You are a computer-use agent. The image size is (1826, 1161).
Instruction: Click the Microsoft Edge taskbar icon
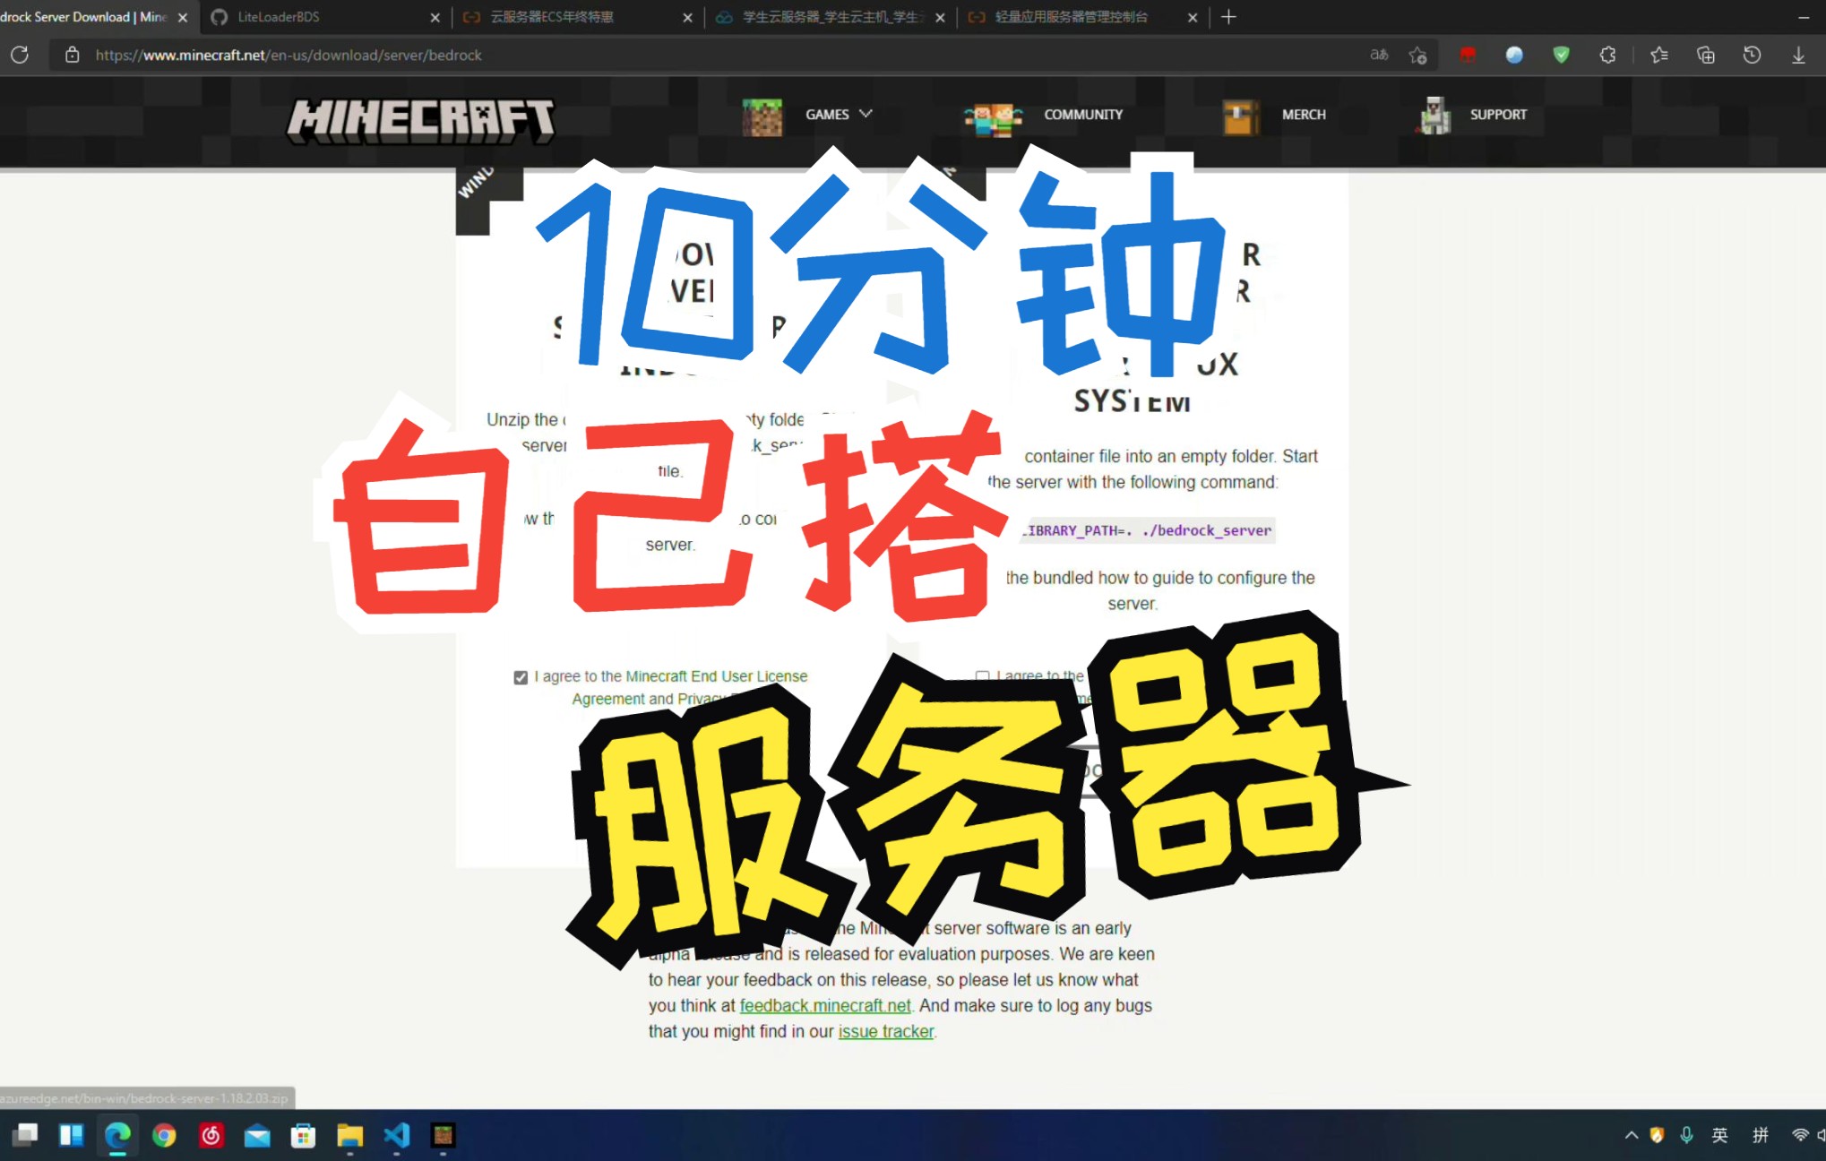pyautogui.click(x=117, y=1135)
